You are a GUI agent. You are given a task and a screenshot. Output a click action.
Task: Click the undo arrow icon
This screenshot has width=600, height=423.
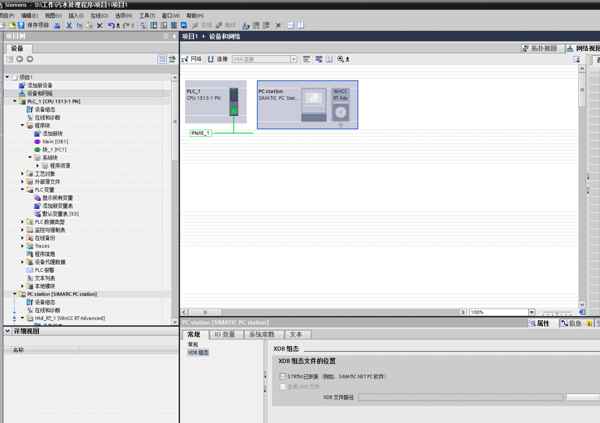[x=111, y=25]
